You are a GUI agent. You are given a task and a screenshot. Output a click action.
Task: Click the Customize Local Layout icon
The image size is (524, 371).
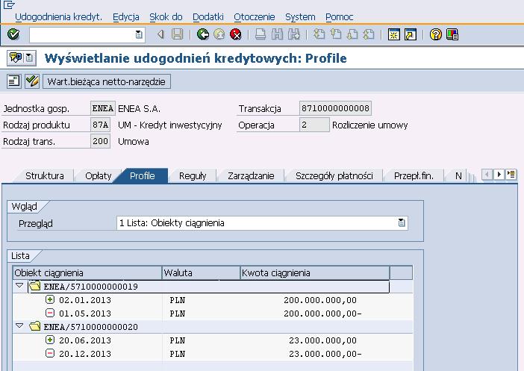452,34
